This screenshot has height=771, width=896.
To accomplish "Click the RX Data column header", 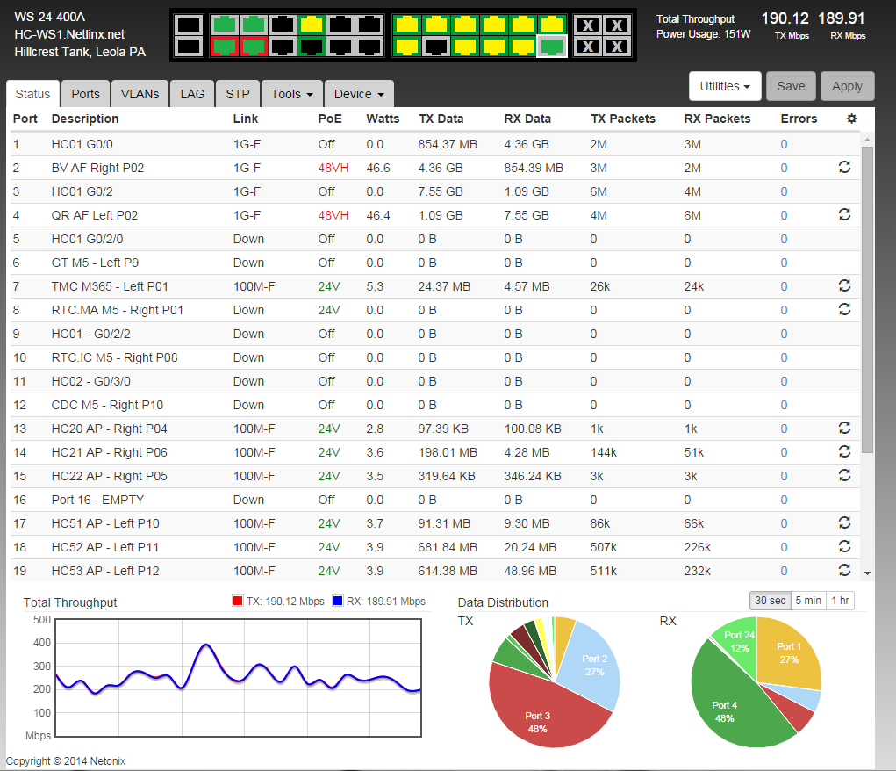I will (x=527, y=119).
